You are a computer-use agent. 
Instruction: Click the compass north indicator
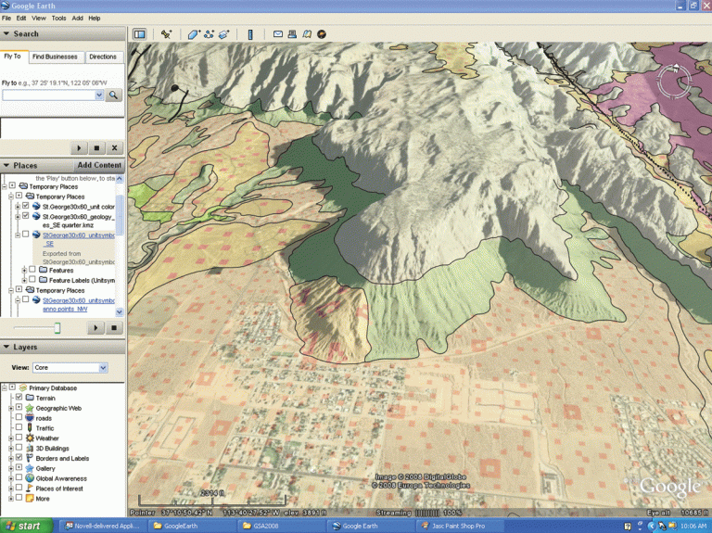click(x=676, y=69)
